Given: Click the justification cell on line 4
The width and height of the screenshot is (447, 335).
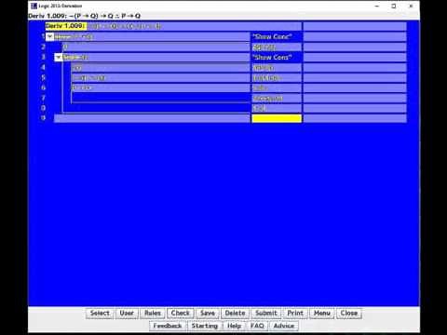Looking at the screenshot, I should [x=277, y=68].
